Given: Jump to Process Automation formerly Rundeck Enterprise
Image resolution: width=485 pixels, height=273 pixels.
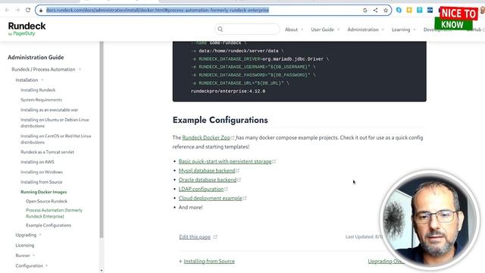Looking at the screenshot, I should tap(54, 213).
